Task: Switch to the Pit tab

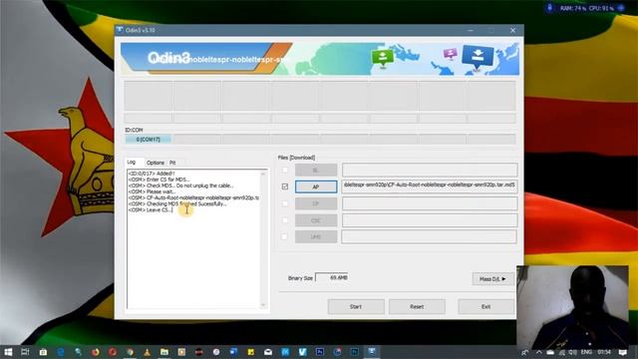Action: 172,163
